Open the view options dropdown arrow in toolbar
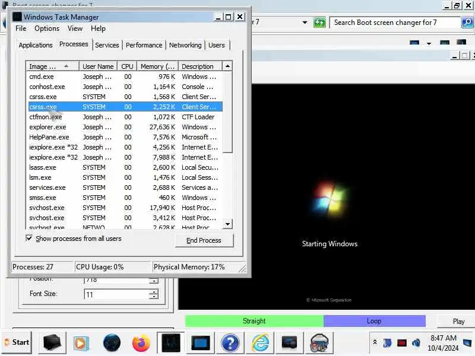475x356 pixels. click(x=429, y=43)
